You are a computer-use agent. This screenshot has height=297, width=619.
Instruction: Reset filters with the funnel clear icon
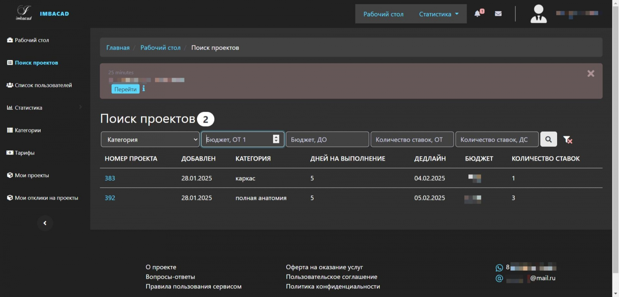point(568,140)
